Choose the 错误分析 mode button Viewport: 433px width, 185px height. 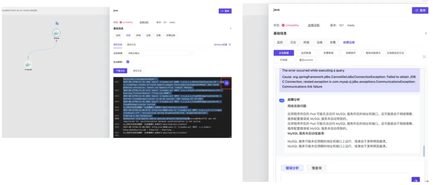coord(292,168)
